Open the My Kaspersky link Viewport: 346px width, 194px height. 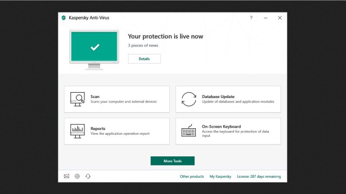click(221, 176)
